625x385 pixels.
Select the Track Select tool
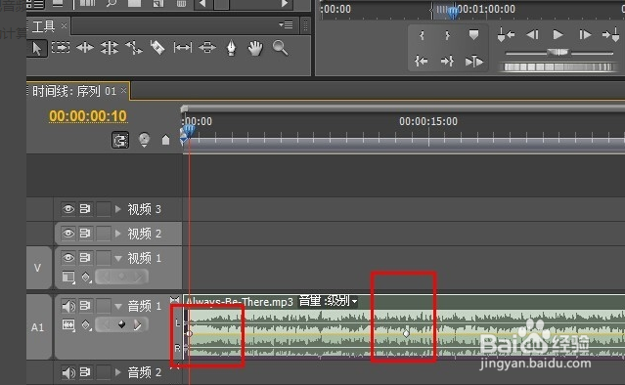point(61,48)
